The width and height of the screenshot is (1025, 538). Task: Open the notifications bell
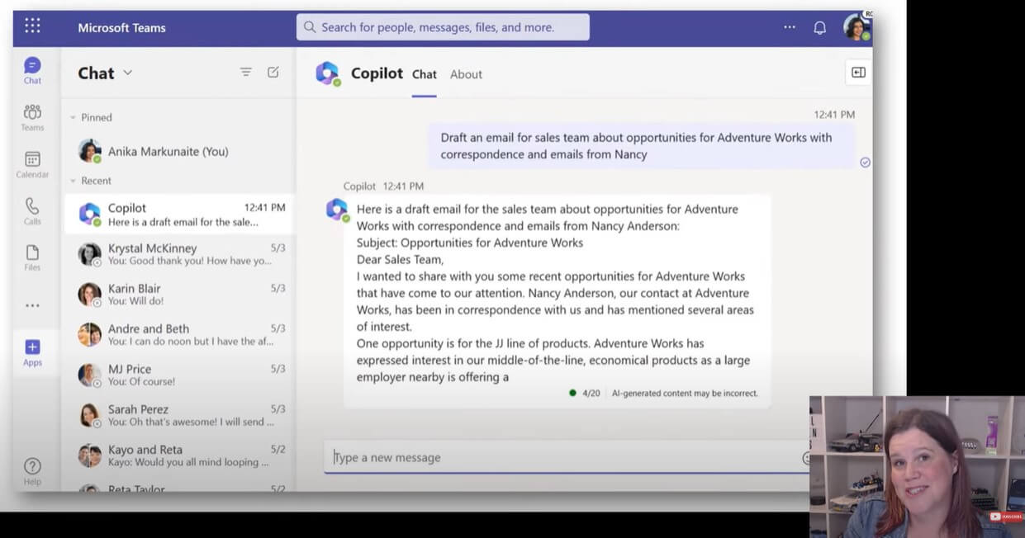point(819,27)
